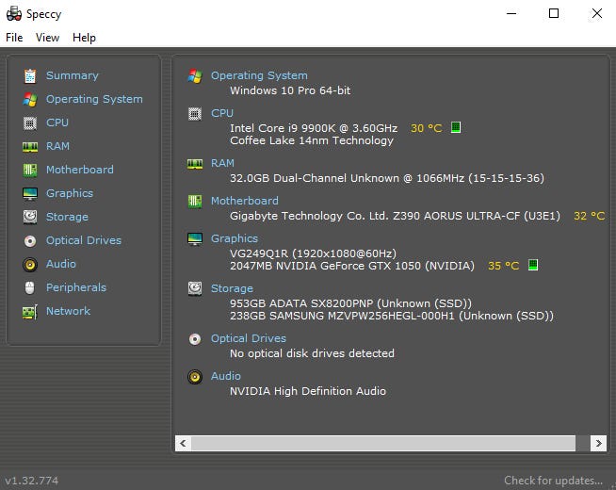Screen dimensions: 616x490
Task: Open the File menu
Action: coord(14,38)
